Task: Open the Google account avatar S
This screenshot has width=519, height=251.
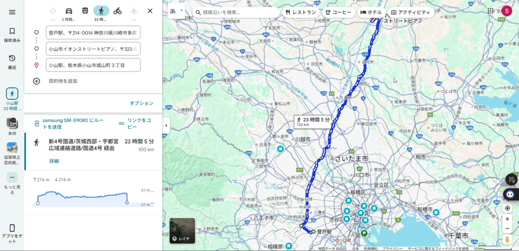Action: click(506, 11)
